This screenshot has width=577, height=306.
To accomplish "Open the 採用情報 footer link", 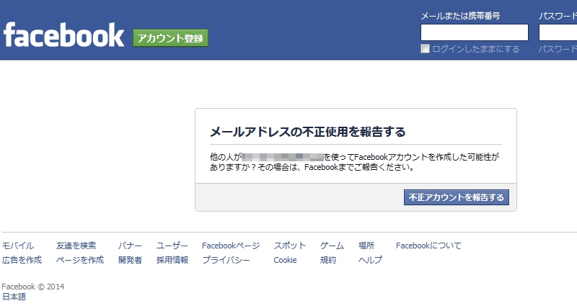I will 172,260.
